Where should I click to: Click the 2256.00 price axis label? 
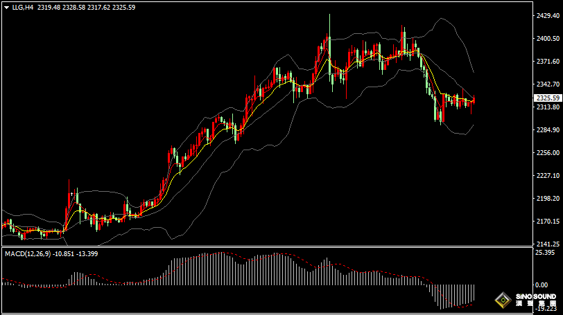pyautogui.click(x=547, y=153)
